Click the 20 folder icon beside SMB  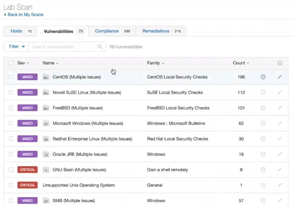click(46, 200)
